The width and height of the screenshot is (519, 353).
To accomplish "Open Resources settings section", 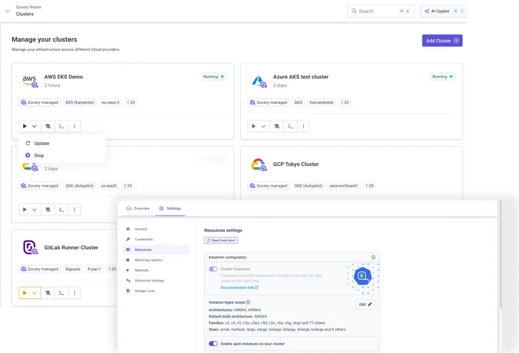I will coord(156,250).
